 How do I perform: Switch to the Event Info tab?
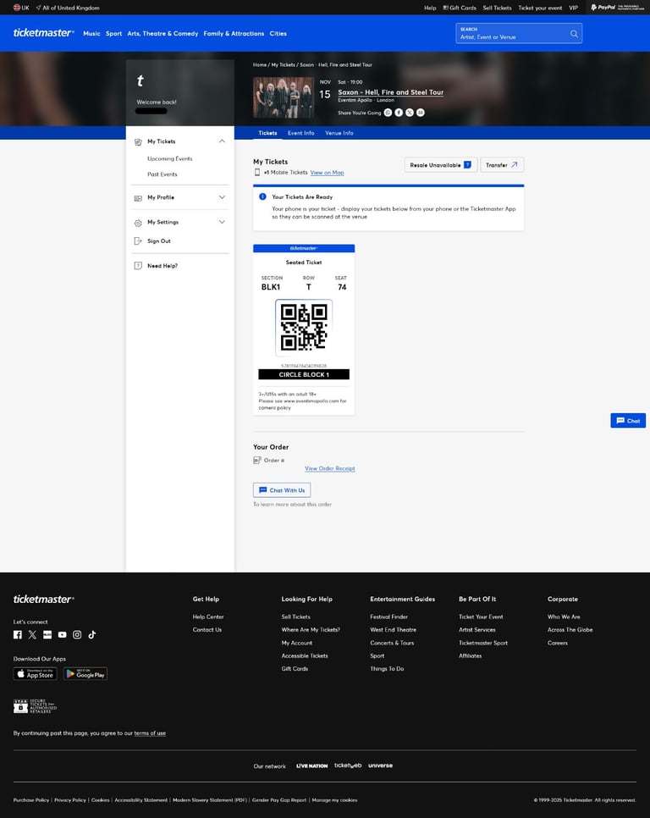click(x=300, y=133)
